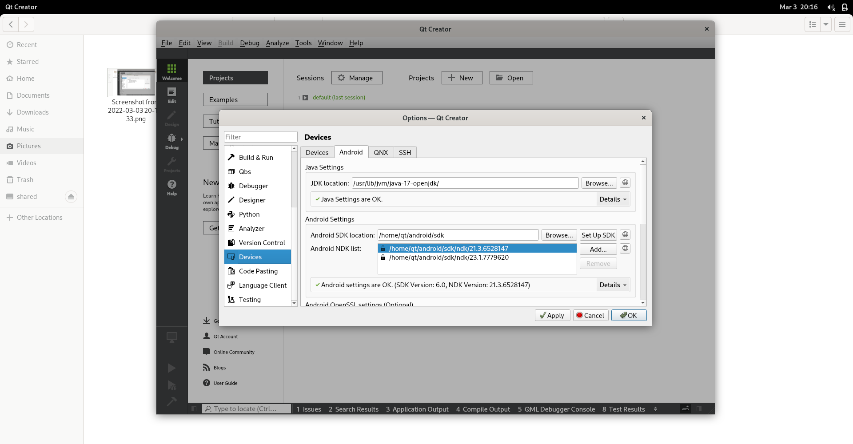Select Language Client options category

pos(258,285)
